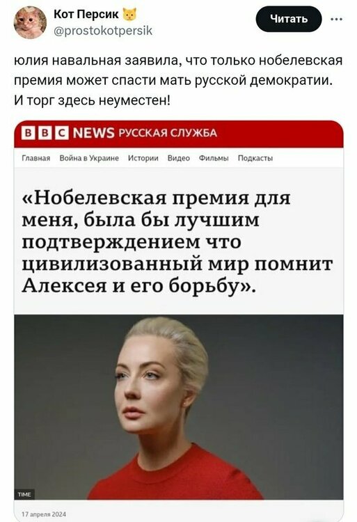Go to the Подкасты section
This screenshot has height=522, width=357.
(x=255, y=158)
